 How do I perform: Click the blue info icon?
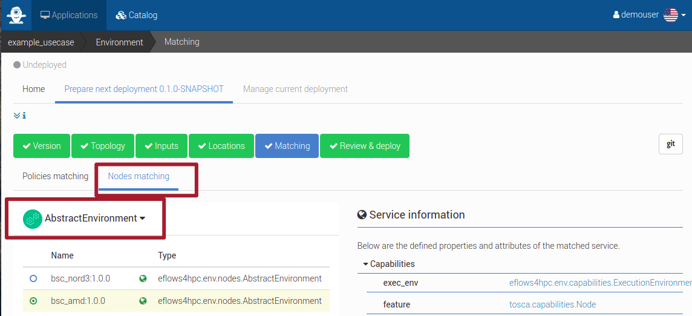[24, 116]
